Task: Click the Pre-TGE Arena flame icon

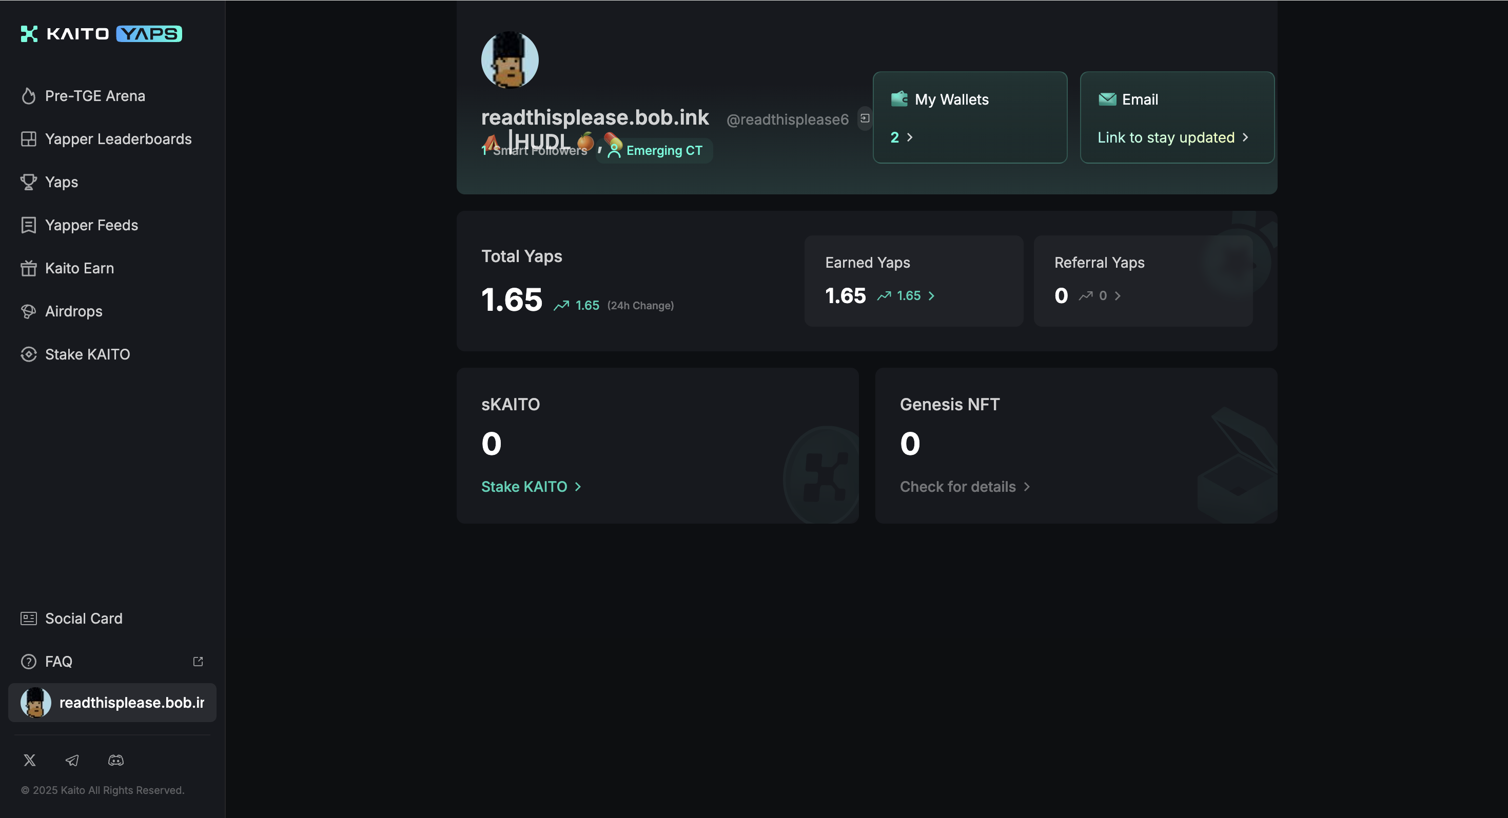Action: (29, 96)
